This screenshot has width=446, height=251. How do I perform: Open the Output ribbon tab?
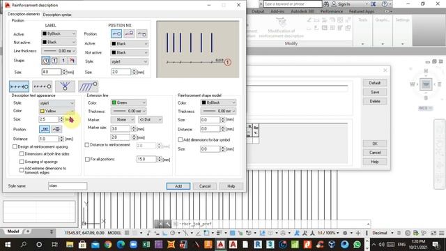click(258, 11)
